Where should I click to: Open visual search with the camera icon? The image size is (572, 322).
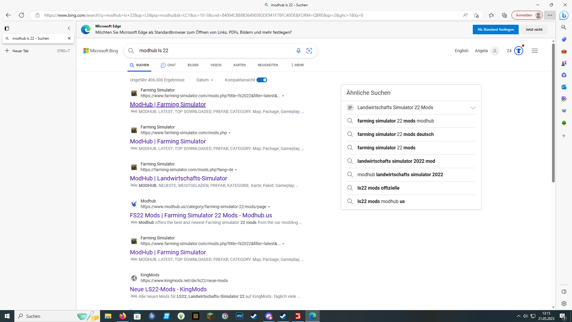[x=309, y=51]
